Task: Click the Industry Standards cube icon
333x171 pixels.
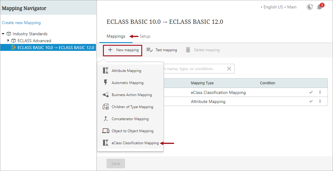Action: [x=9, y=34]
